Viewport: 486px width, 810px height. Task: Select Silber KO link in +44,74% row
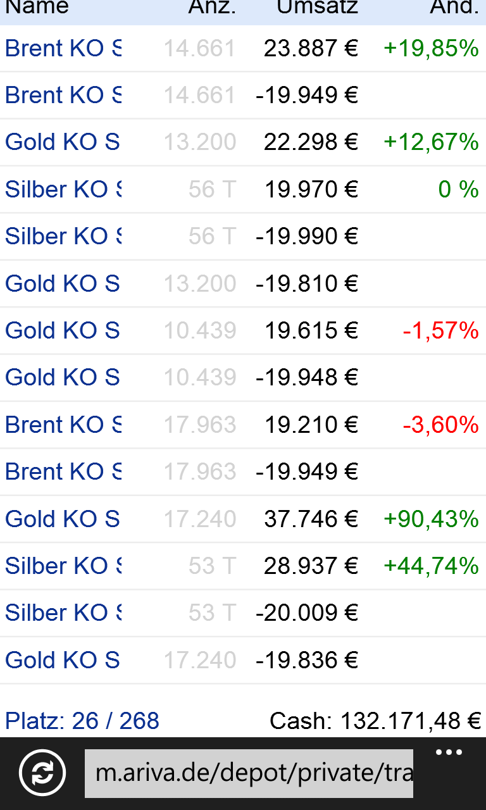pyautogui.click(x=63, y=566)
